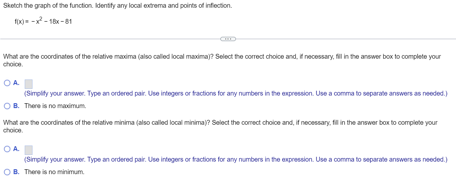Screen dimensions: 456x185
Task: Select choice A for the relative minima question
Action: click(7, 149)
